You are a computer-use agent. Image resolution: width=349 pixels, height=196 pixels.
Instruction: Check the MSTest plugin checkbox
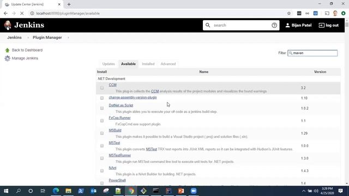click(102, 146)
